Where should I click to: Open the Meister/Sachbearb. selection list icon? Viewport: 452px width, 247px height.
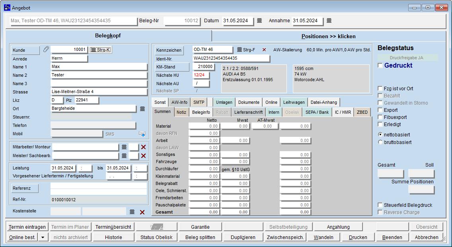[124, 156]
